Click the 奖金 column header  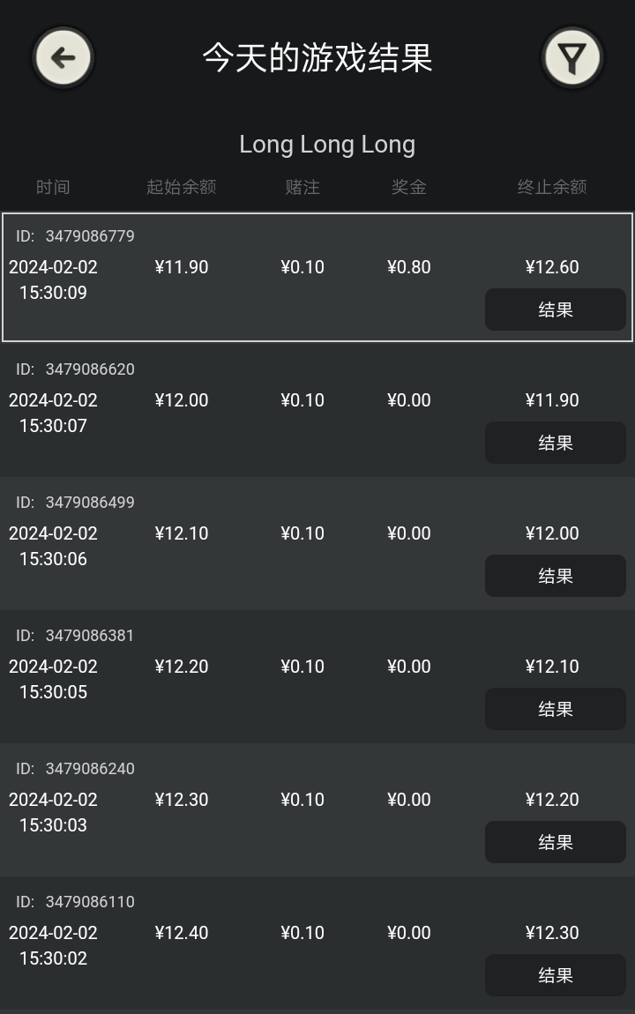(409, 187)
